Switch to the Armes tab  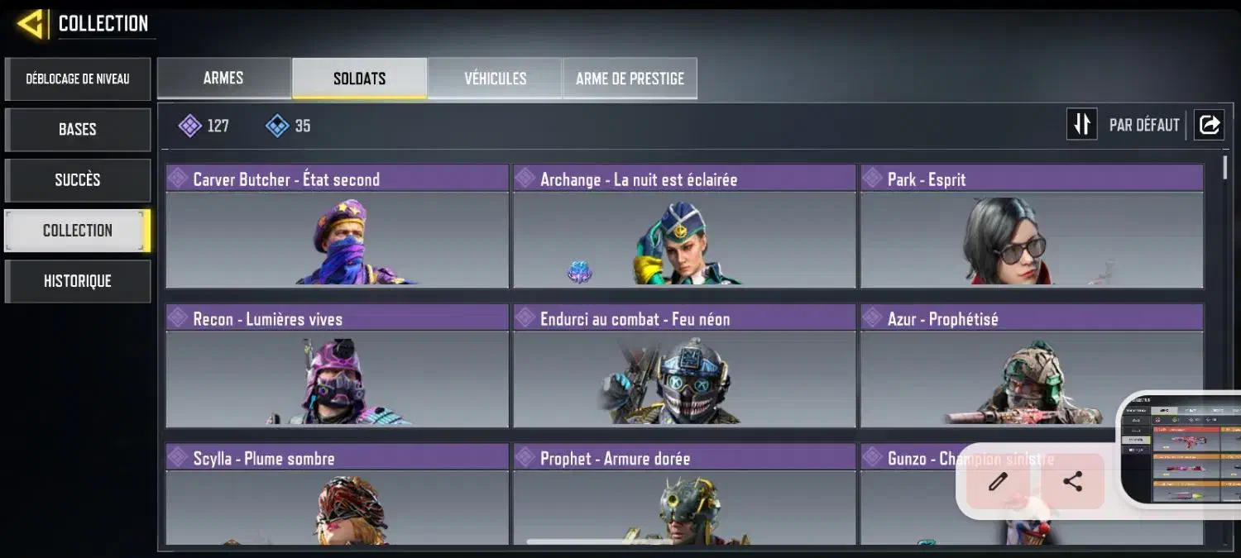click(223, 78)
